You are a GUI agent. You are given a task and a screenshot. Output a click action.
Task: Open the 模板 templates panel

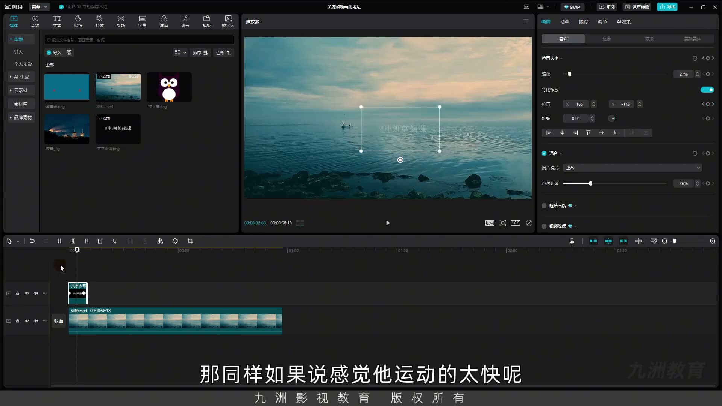[206, 21]
